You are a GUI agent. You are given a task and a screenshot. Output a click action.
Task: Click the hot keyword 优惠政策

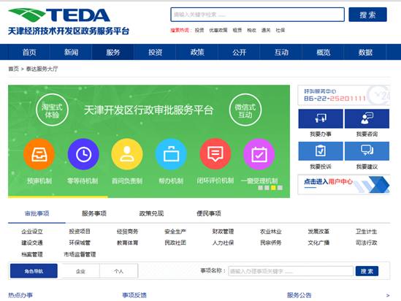[218, 30]
